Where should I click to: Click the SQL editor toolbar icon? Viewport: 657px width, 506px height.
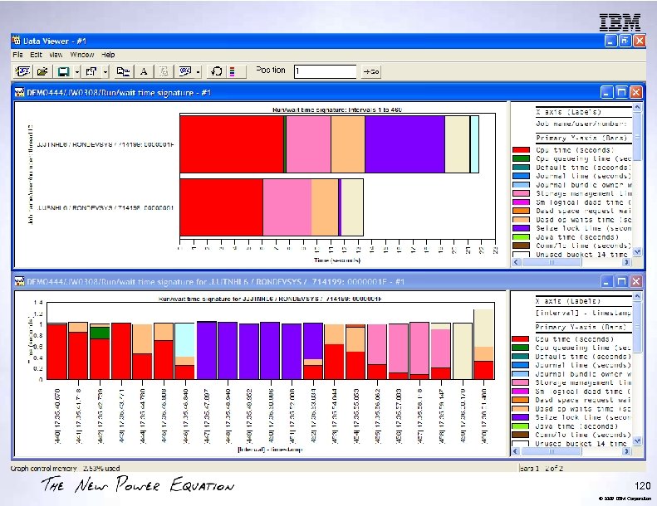point(184,71)
